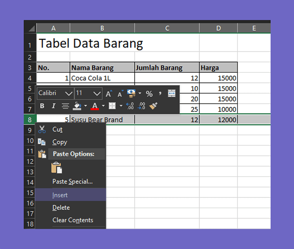The width and height of the screenshot is (294, 249).
Task: Choose Cut from context menu
Action: tap(71, 129)
